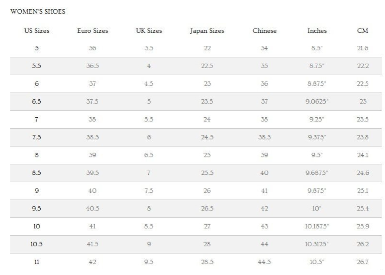Select the UK Sizes column header
The height and width of the screenshot is (275, 385).
147,31
